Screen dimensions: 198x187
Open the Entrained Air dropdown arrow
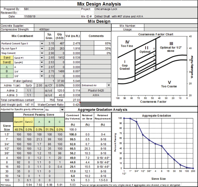(109, 85)
